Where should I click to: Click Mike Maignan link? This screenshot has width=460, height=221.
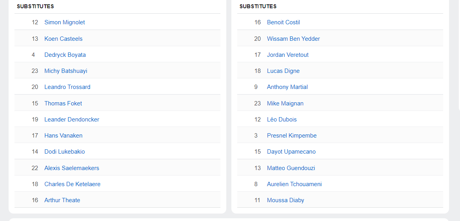(x=285, y=103)
